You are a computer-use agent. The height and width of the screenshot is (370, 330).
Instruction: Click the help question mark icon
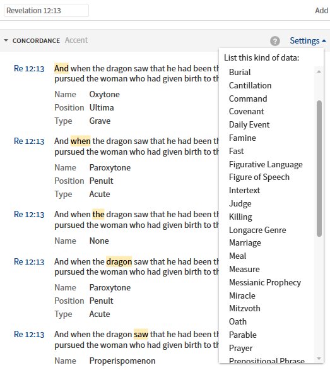[x=275, y=41]
